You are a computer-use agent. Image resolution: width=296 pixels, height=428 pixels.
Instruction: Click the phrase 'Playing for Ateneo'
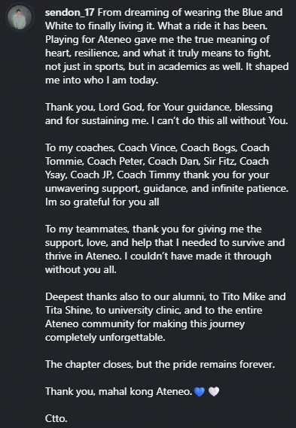click(90, 40)
